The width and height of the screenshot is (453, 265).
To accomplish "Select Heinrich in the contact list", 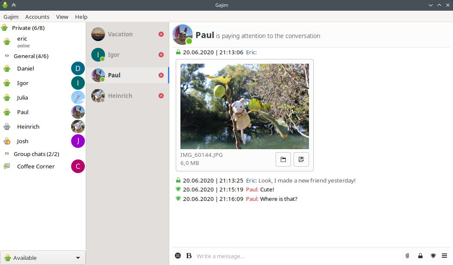I will tap(43, 127).
